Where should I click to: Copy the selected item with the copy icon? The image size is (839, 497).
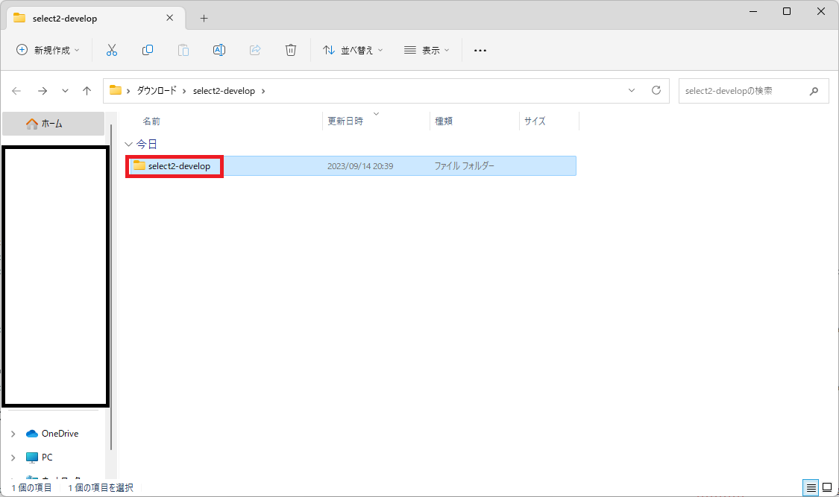(x=147, y=50)
